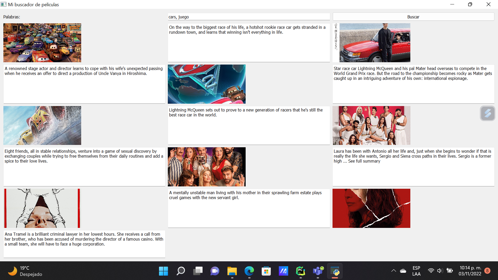Open taskbar Search magnifier icon
This screenshot has height=280, width=498.
click(181, 271)
